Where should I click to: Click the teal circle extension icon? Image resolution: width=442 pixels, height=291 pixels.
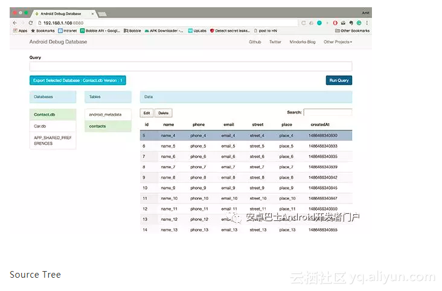click(319, 23)
